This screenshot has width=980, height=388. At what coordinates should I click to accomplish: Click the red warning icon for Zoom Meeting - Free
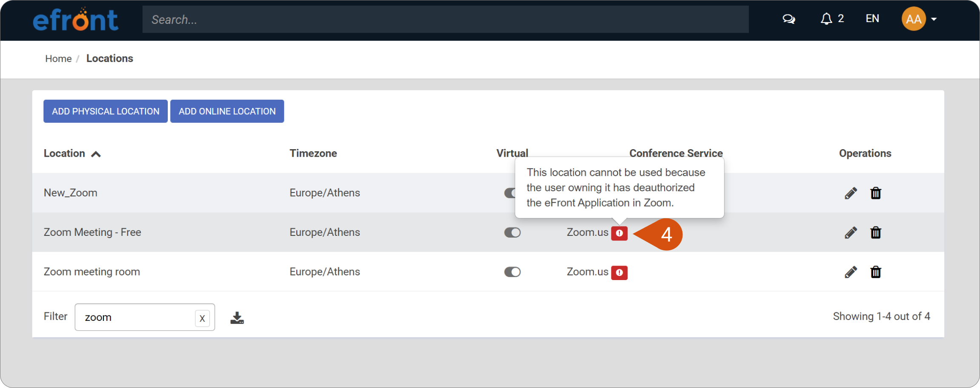point(619,233)
